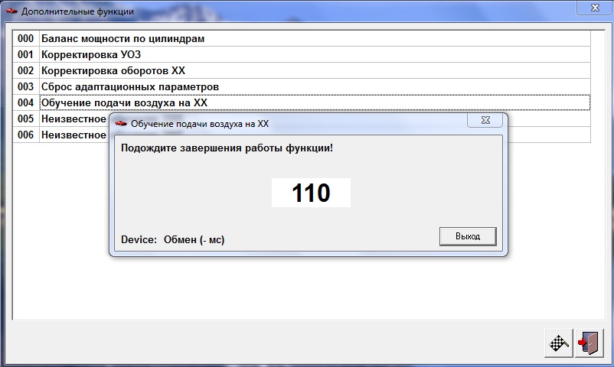This screenshot has height=367, width=614.
Task: Click the 110 counter display
Action: pos(311,193)
